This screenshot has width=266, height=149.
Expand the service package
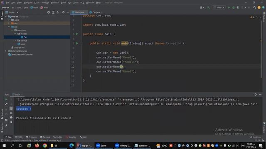tap(15, 41)
